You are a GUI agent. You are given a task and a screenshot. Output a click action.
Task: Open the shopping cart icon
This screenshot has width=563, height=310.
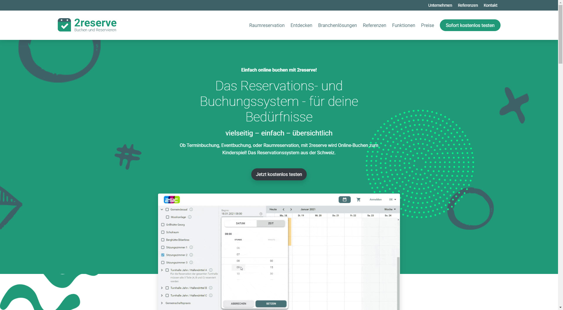click(x=358, y=199)
